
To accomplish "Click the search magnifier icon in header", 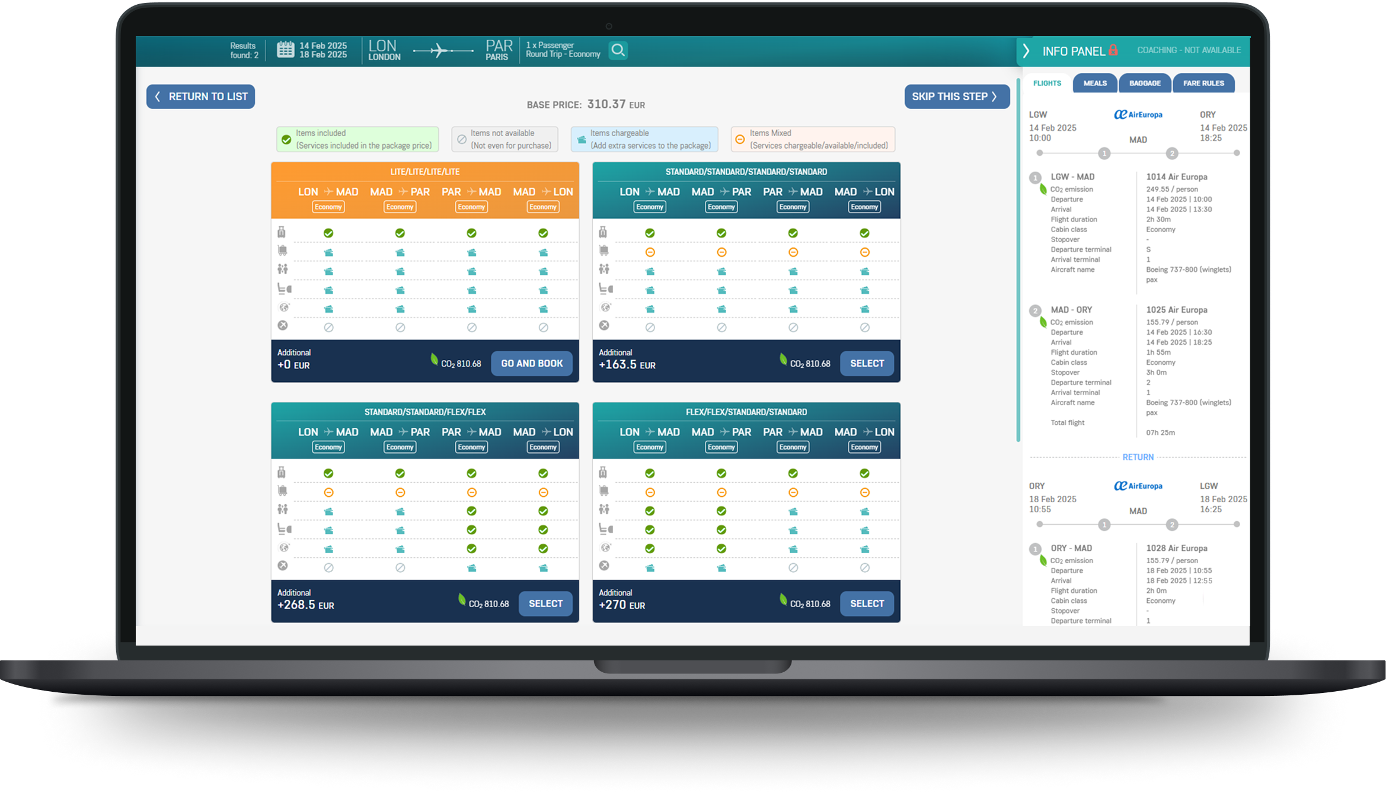I will pyautogui.click(x=618, y=50).
